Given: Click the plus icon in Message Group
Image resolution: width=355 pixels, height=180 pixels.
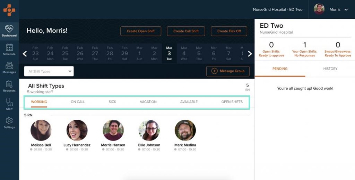Looking at the screenshot, I should point(214,71).
